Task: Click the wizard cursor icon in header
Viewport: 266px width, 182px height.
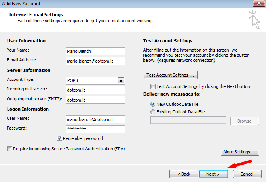Action: (254, 20)
